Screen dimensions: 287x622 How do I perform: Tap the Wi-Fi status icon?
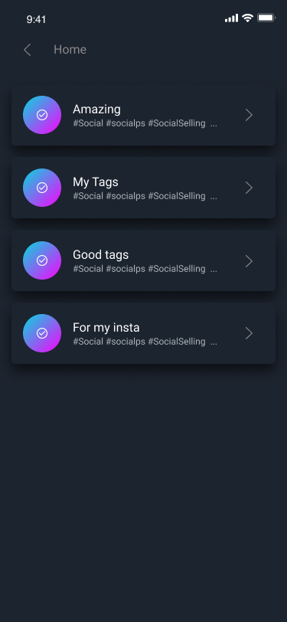(248, 18)
